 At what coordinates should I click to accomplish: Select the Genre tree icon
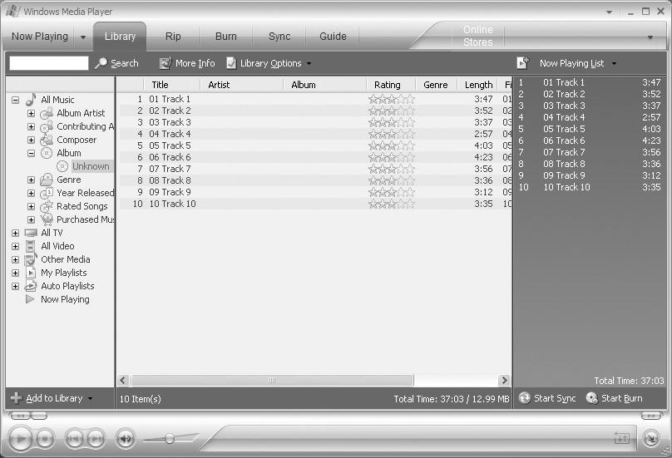click(x=47, y=180)
